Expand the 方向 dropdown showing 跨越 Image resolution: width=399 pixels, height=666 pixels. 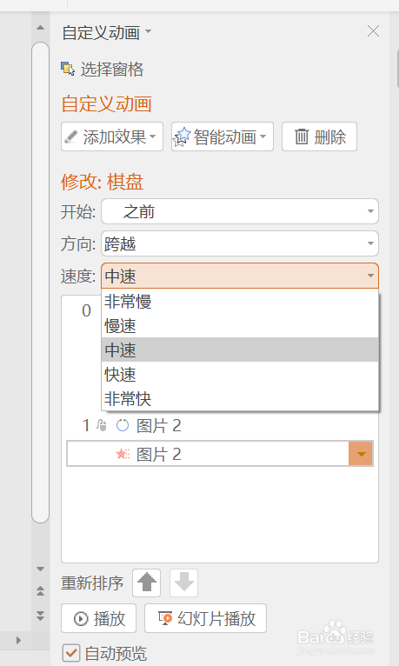(240, 243)
